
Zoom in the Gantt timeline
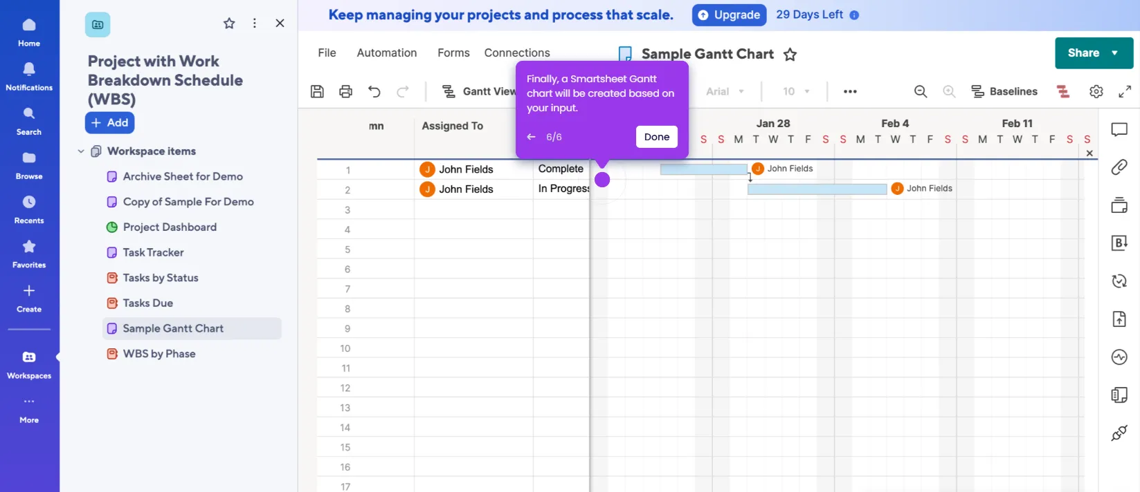pos(949,91)
